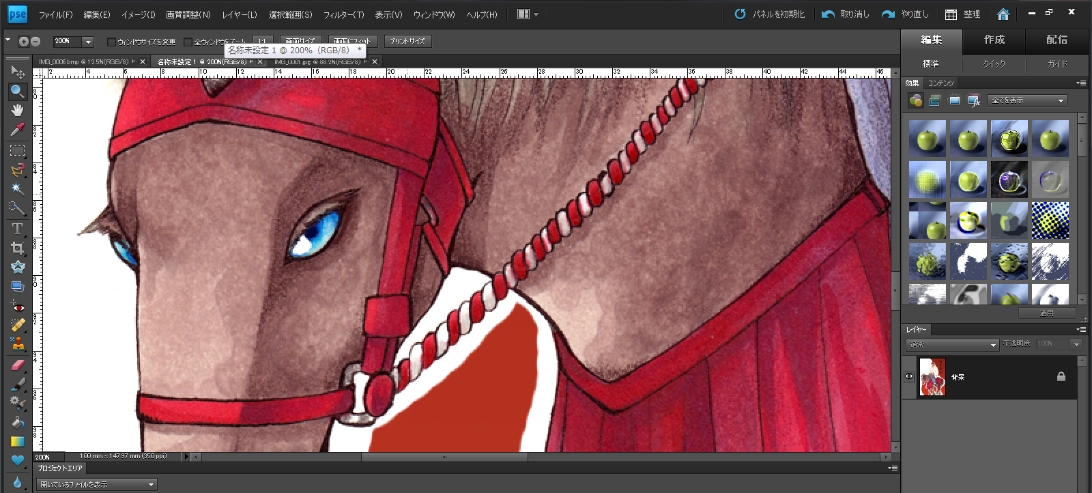Open the layer opacity dropdown arrow

pos(1076,344)
